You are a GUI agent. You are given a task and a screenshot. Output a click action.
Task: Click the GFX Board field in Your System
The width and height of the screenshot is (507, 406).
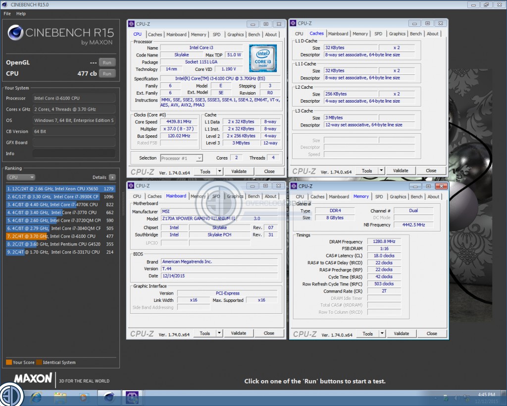[x=74, y=142]
